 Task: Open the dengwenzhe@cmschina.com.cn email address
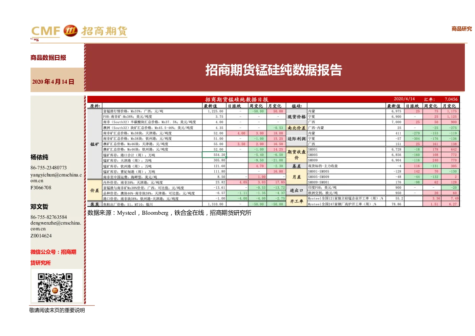(56, 226)
